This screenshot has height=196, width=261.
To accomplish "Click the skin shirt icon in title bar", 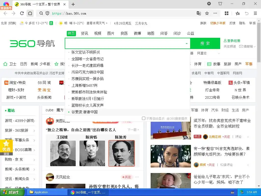I will (220, 4).
